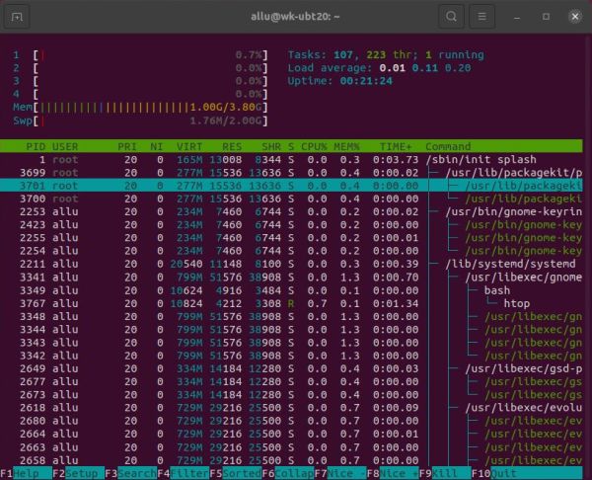
Task: Click the Swp usage meter bar
Action: 140,120
